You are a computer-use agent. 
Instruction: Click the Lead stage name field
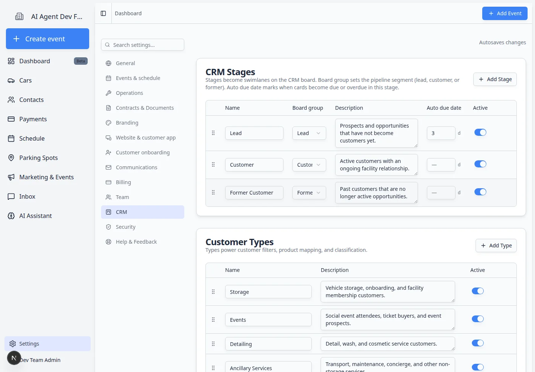coord(254,133)
